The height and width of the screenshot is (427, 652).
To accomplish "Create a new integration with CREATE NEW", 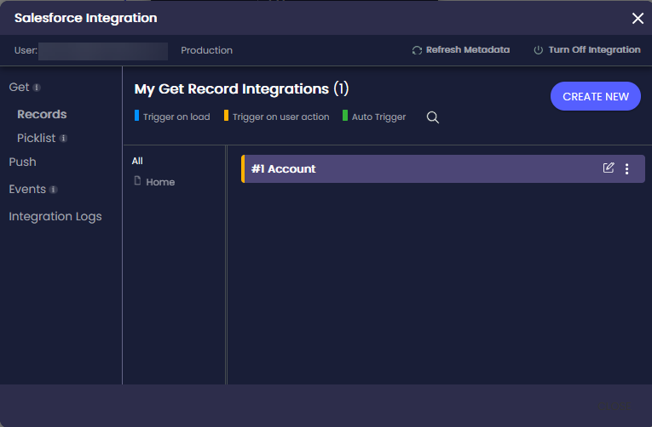I will (x=595, y=96).
